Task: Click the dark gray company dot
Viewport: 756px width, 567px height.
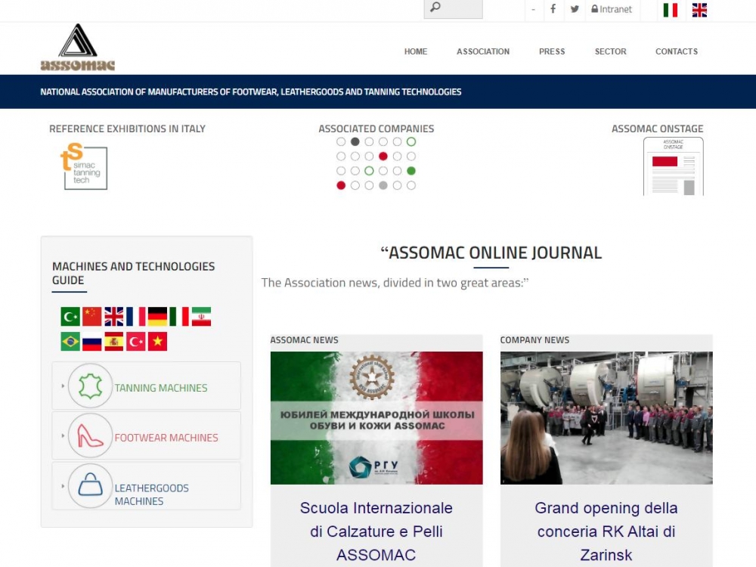Action: [x=355, y=142]
